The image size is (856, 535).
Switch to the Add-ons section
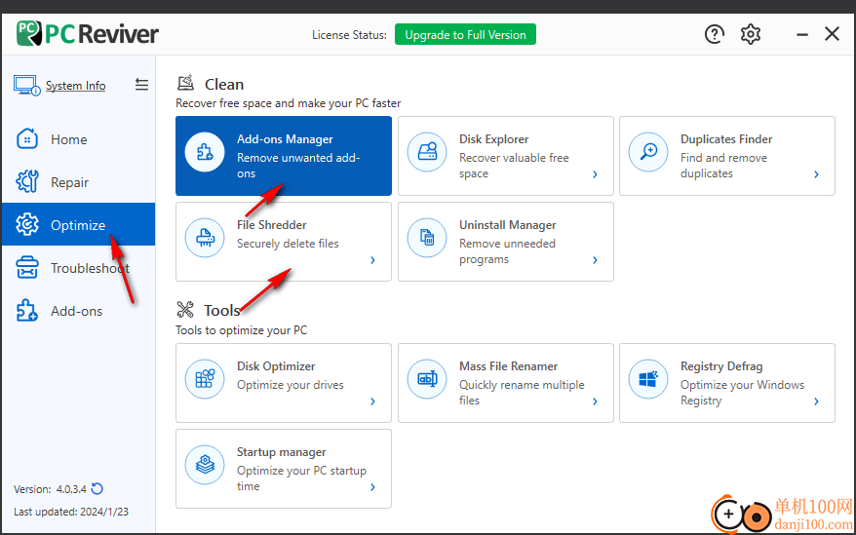[78, 311]
